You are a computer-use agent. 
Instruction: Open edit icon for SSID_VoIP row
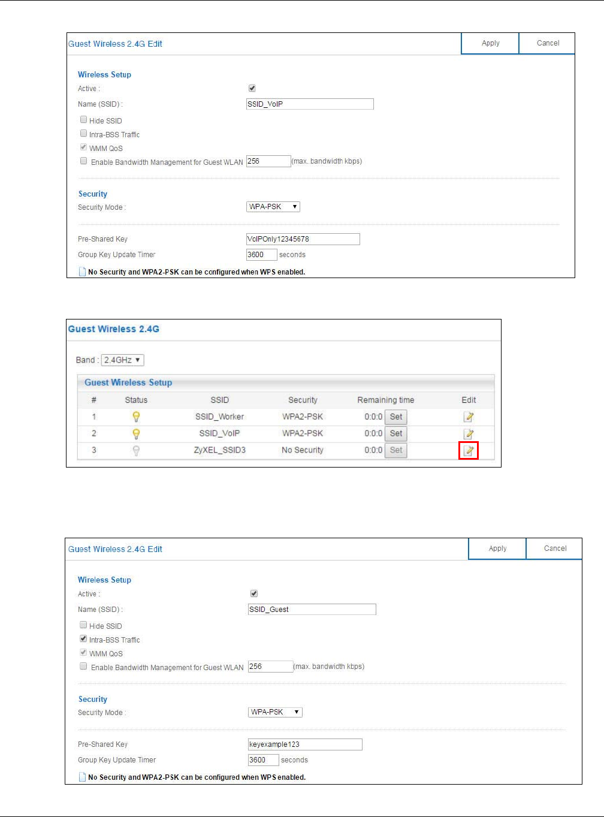coord(469,433)
